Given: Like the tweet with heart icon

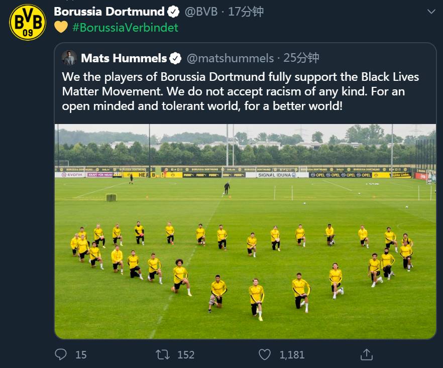Looking at the screenshot, I should tap(265, 354).
